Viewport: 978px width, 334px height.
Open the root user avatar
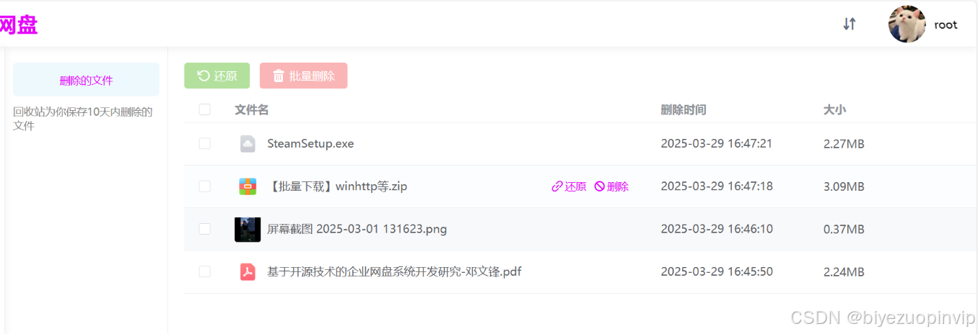(x=907, y=24)
